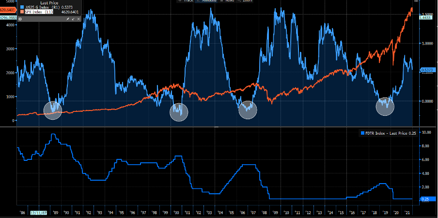Click the '00 year label on time axis

click(x=176, y=213)
